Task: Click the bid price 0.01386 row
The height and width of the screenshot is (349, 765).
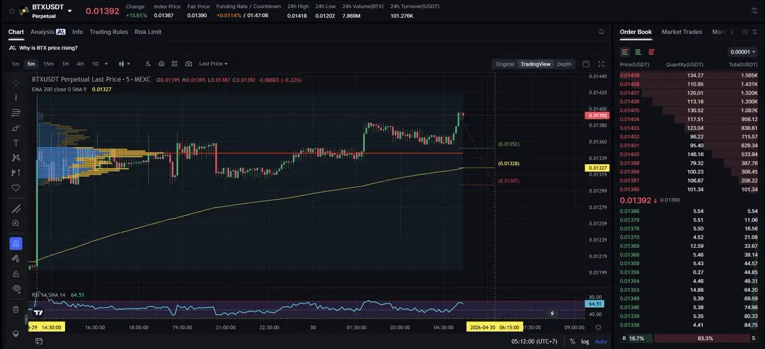Action: [688, 211]
